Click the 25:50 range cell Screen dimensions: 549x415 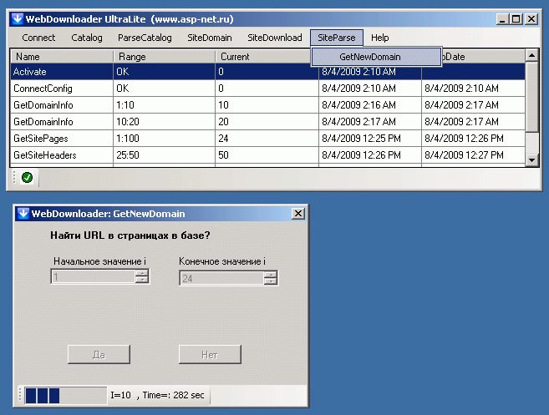(164, 155)
